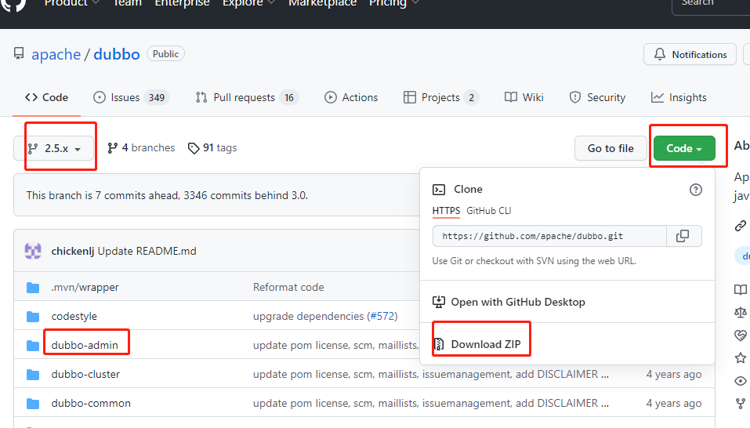The width and height of the screenshot is (750, 428).
Task: Click the Download ZIP file icon
Action: (x=439, y=344)
